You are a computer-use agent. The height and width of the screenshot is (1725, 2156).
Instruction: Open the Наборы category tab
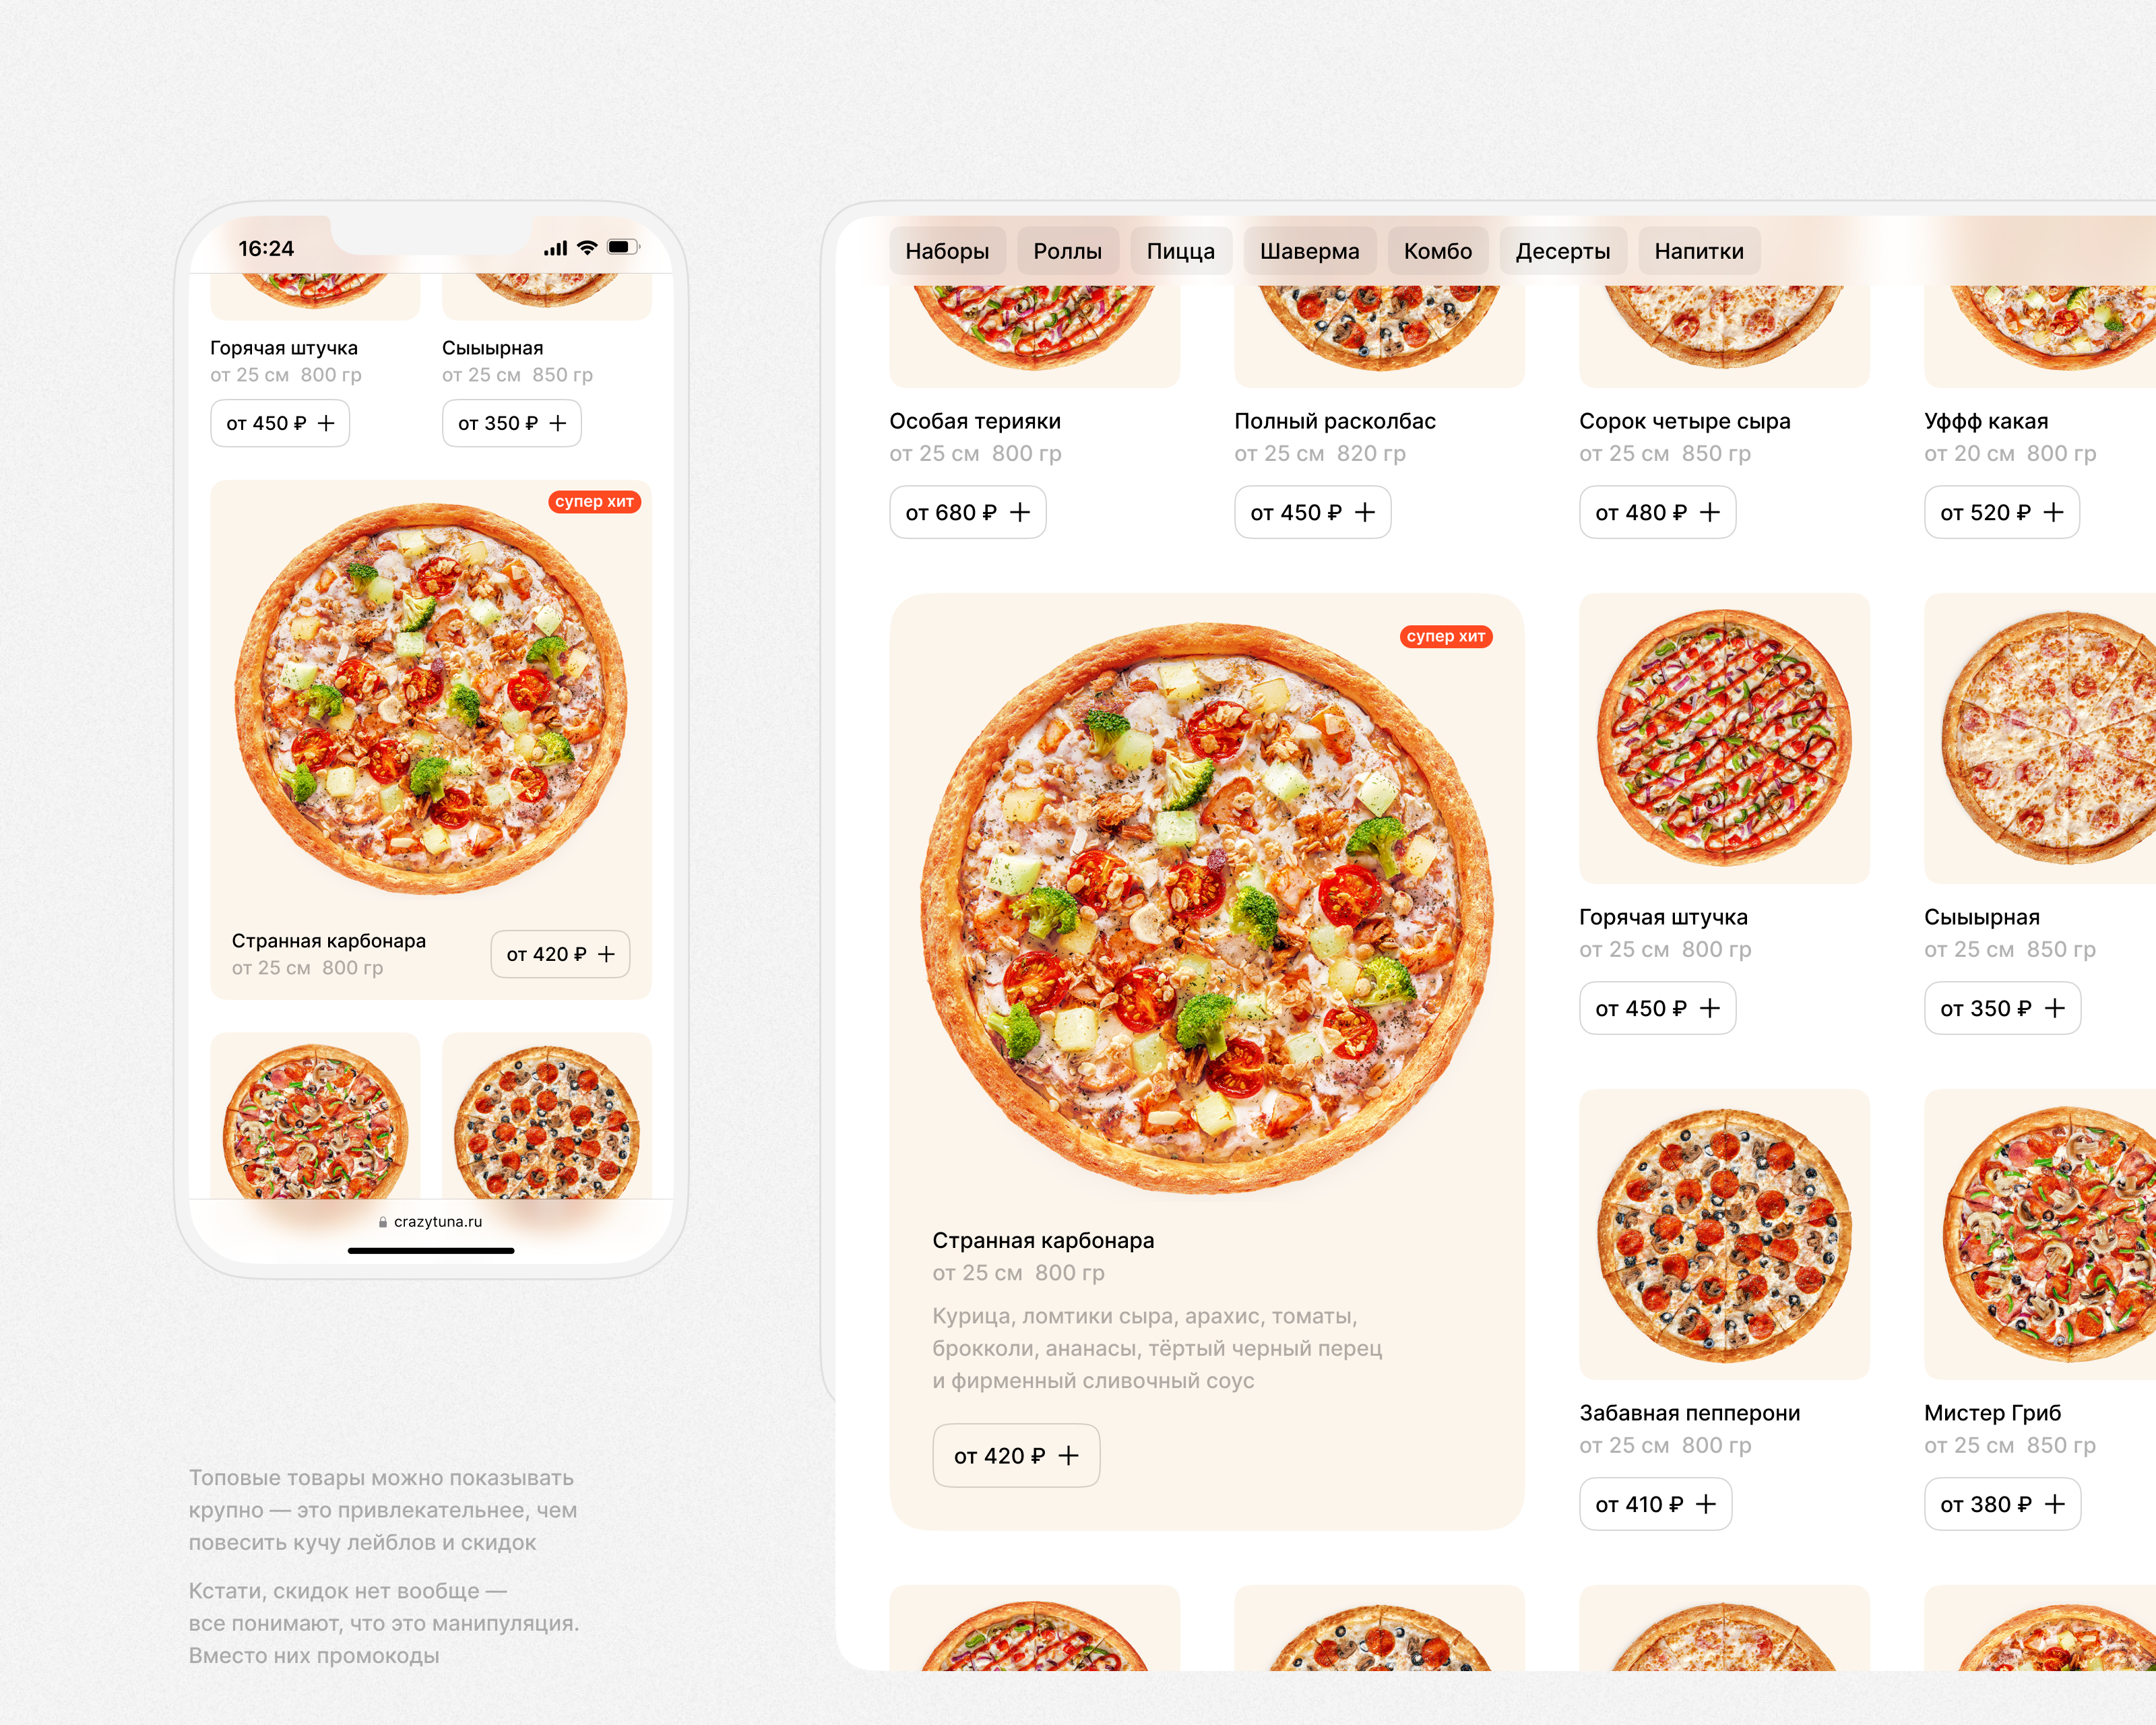(947, 251)
